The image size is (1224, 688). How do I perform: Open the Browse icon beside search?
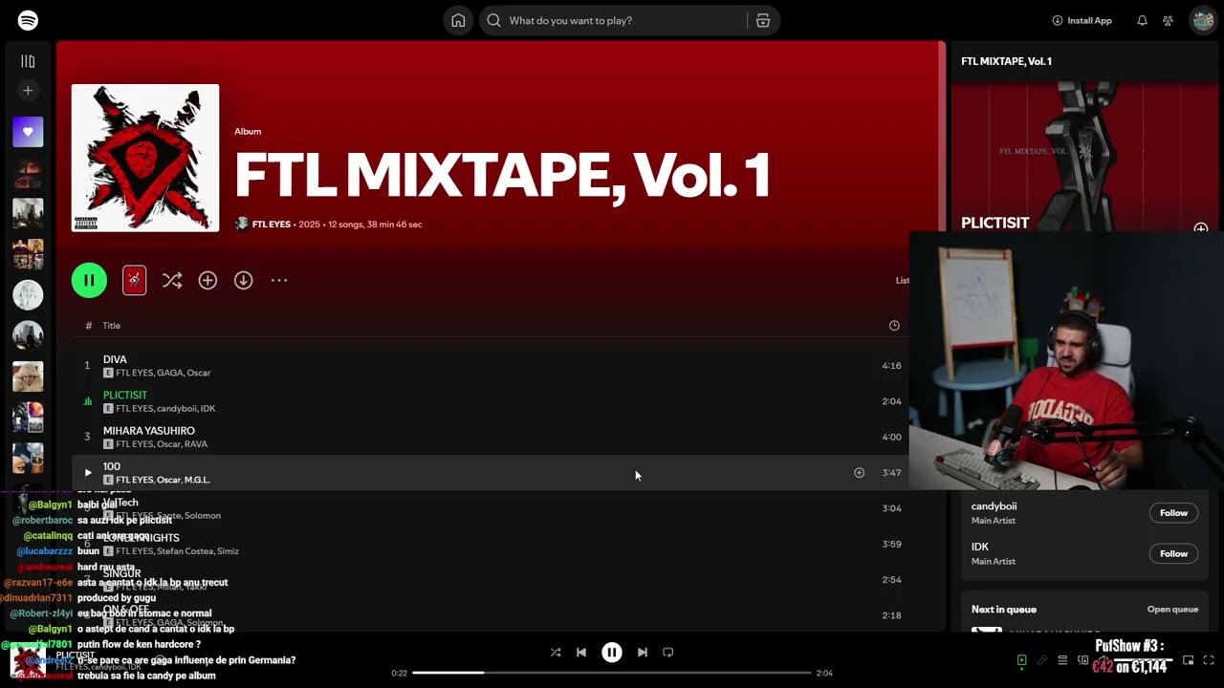click(x=762, y=20)
